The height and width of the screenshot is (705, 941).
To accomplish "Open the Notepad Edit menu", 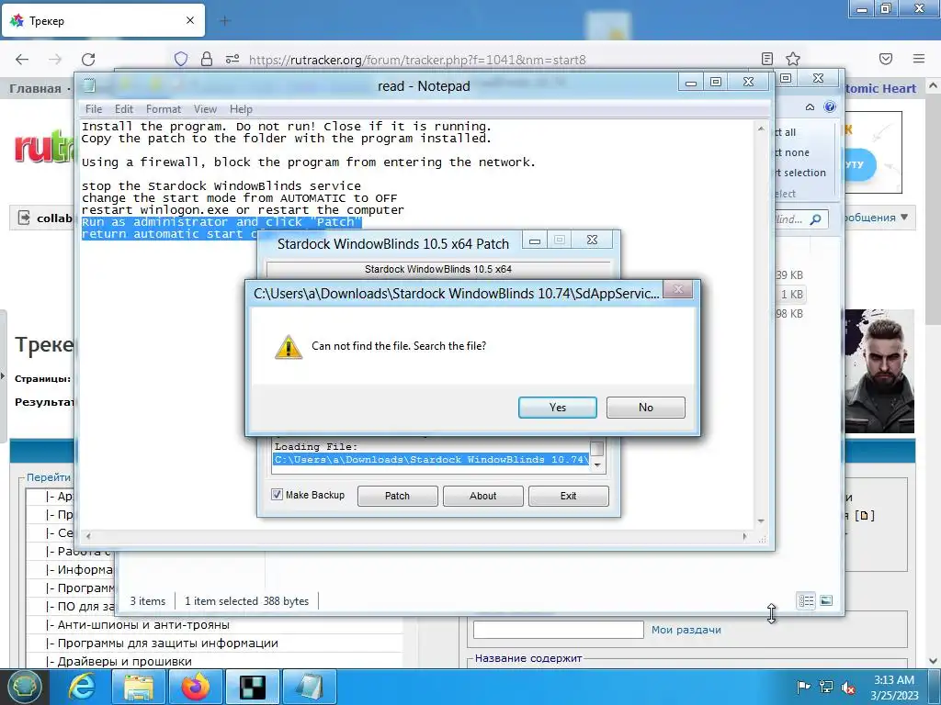I will click(124, 109).
